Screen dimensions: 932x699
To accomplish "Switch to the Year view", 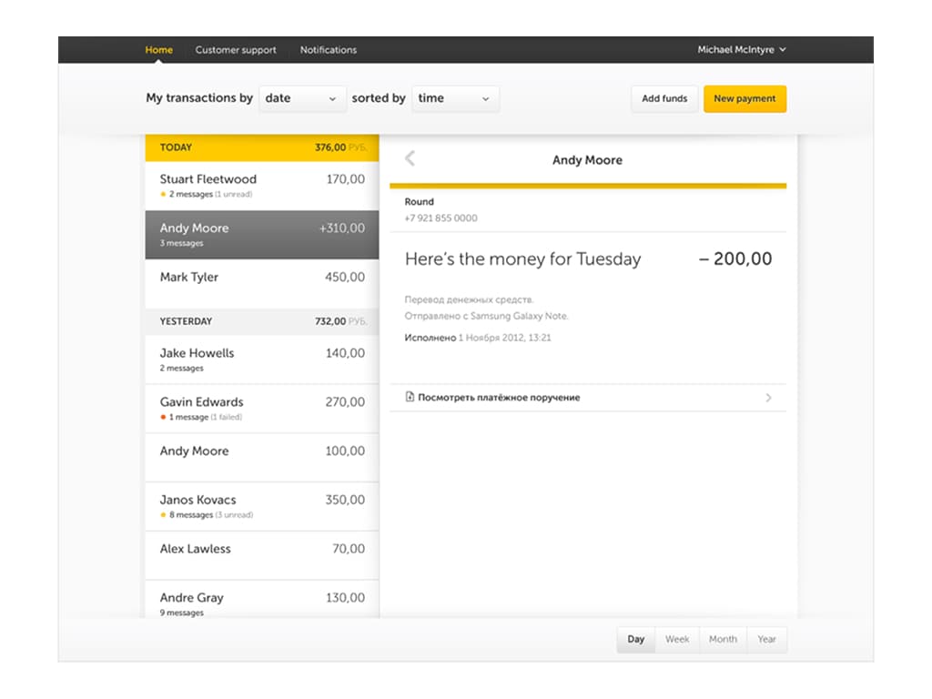I will tap(766, 640).
